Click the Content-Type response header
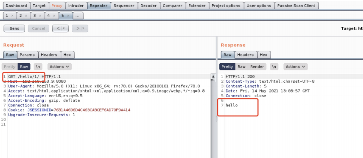The height and width of the screenshot is (158, 363). point(270,81)
